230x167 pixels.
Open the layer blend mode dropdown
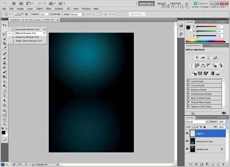tap(197, 122)
